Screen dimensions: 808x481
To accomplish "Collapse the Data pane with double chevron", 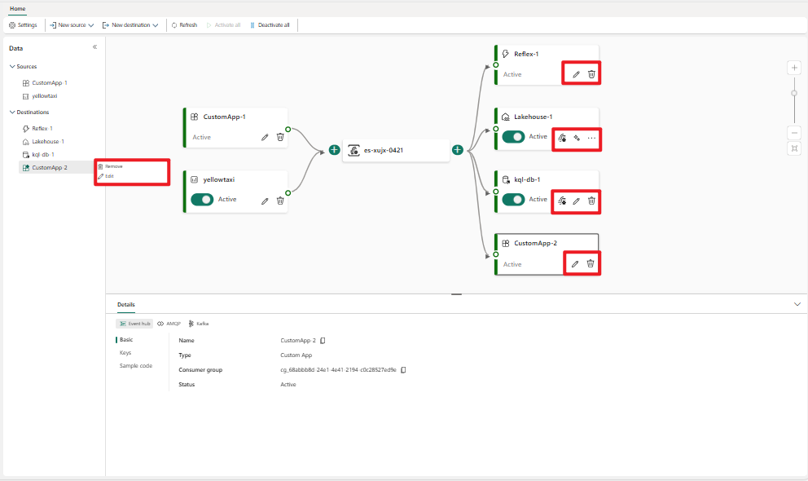I will pyautogui.click(x=94, y=47).
